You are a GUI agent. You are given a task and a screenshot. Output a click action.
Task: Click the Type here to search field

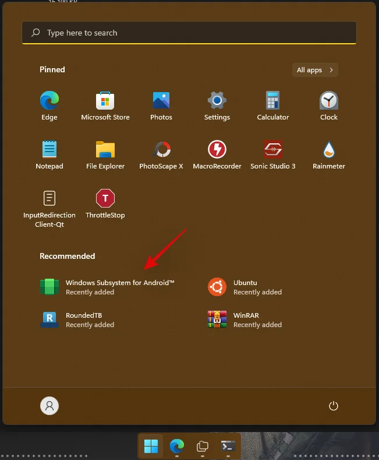(189, 33)
